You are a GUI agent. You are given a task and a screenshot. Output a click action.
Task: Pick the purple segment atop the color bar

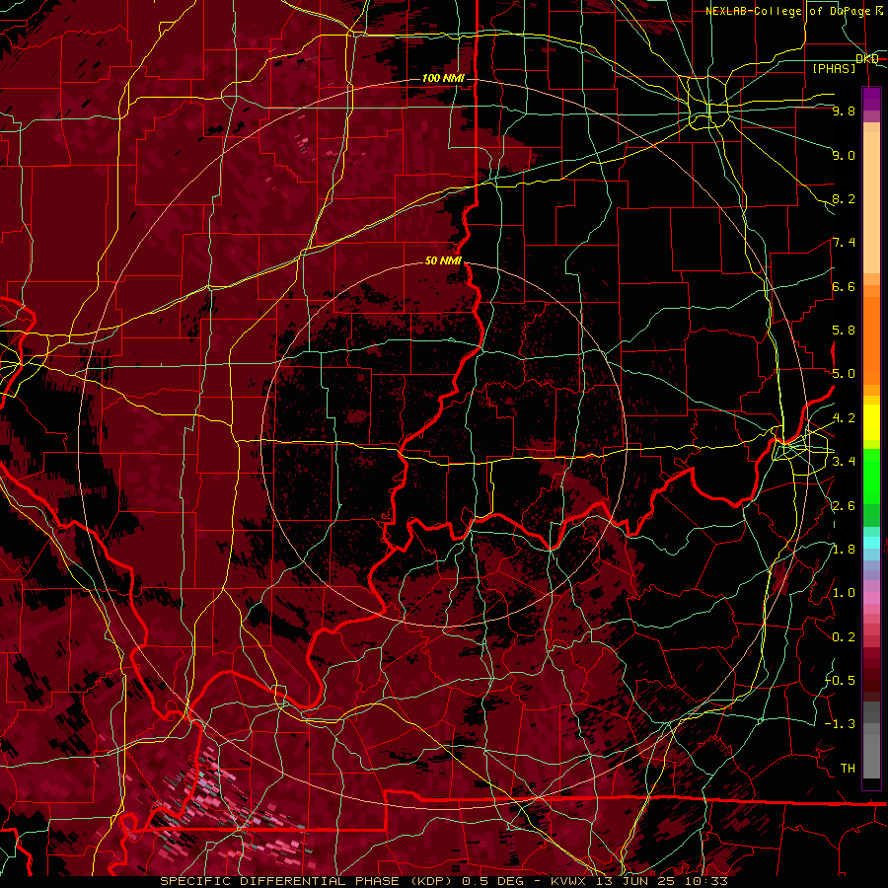[871, 99]
